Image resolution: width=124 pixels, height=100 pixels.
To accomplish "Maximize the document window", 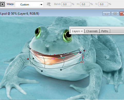I will click(x=115, y=14).
